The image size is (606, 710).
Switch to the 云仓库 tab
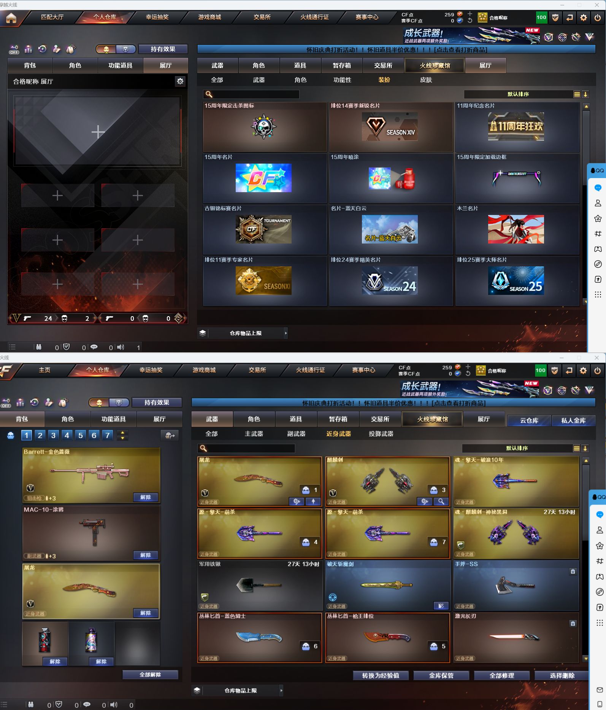coord(529,420)
